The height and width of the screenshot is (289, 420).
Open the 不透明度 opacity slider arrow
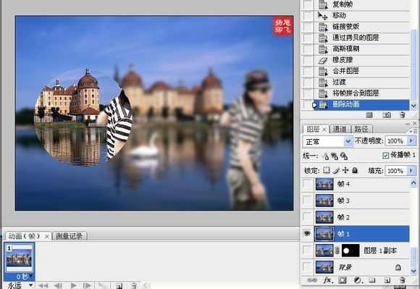point(411,141)
